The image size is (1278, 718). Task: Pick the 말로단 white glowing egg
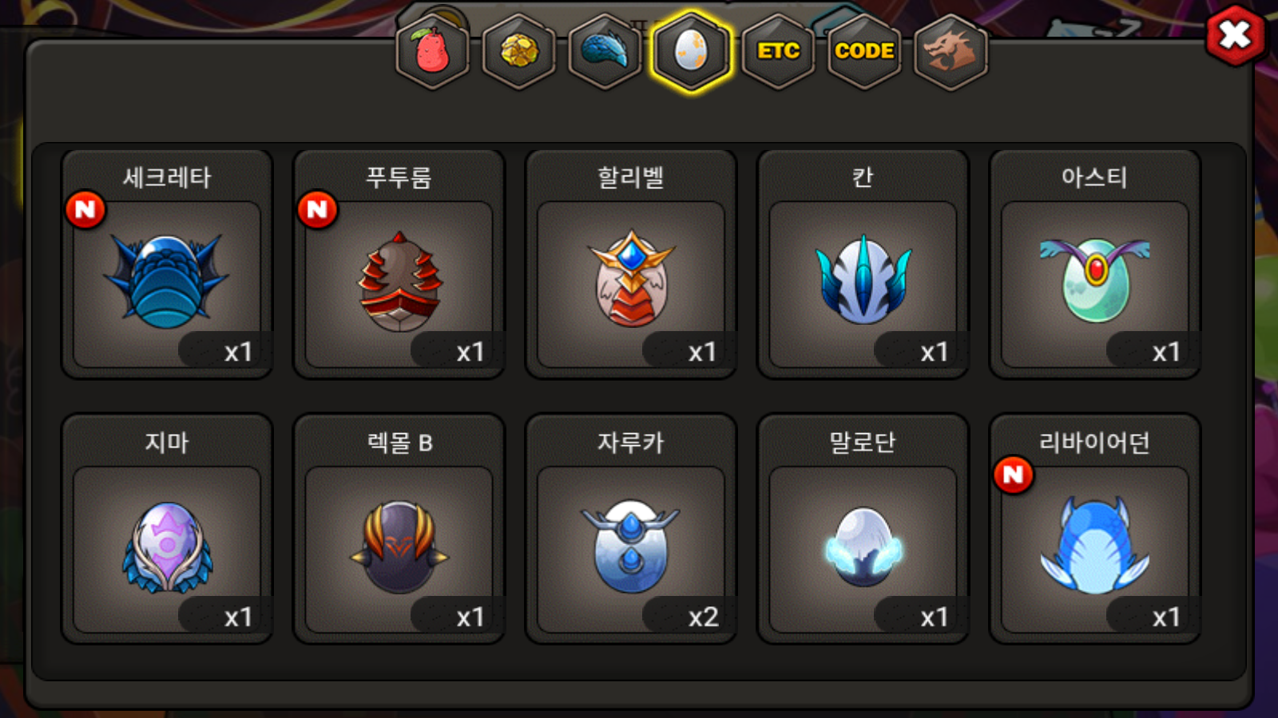pos(863,529)
